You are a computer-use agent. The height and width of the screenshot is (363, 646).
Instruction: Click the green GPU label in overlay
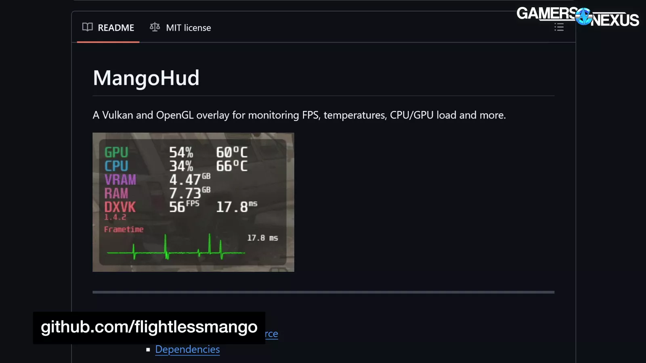[x=116, y=152]
